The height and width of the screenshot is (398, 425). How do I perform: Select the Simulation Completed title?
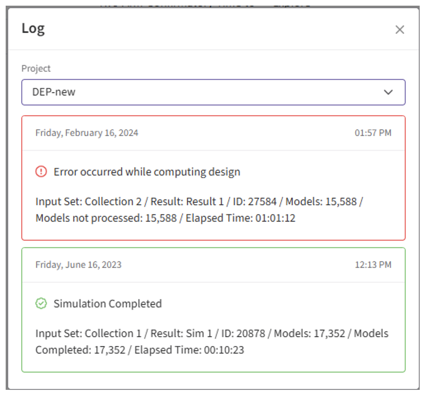point(107,304)
